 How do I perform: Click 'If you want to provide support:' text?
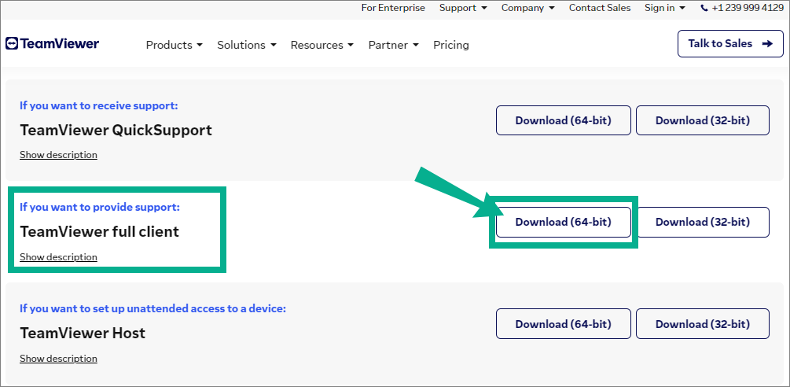pos(100,207)
